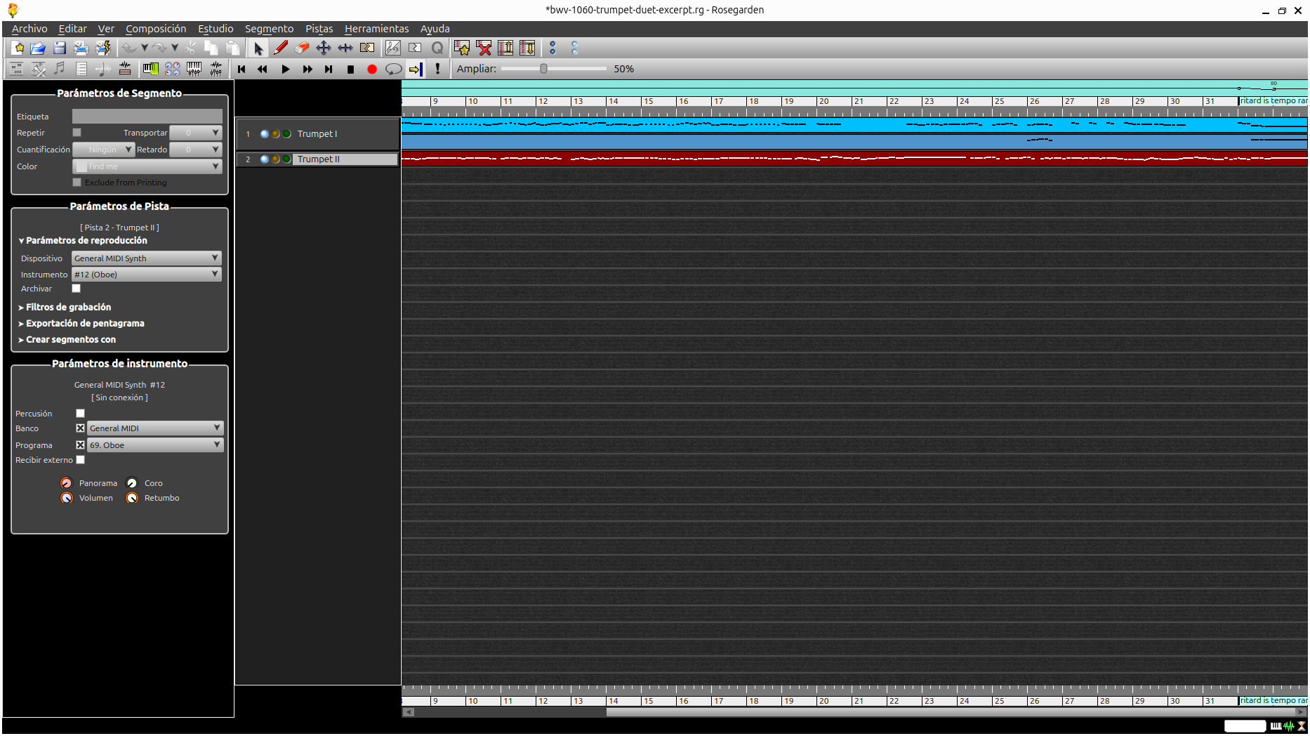Toggle the loop playback icon
Image resolution: width=1310 pixels, height=736 pixels.
[393, 69]
